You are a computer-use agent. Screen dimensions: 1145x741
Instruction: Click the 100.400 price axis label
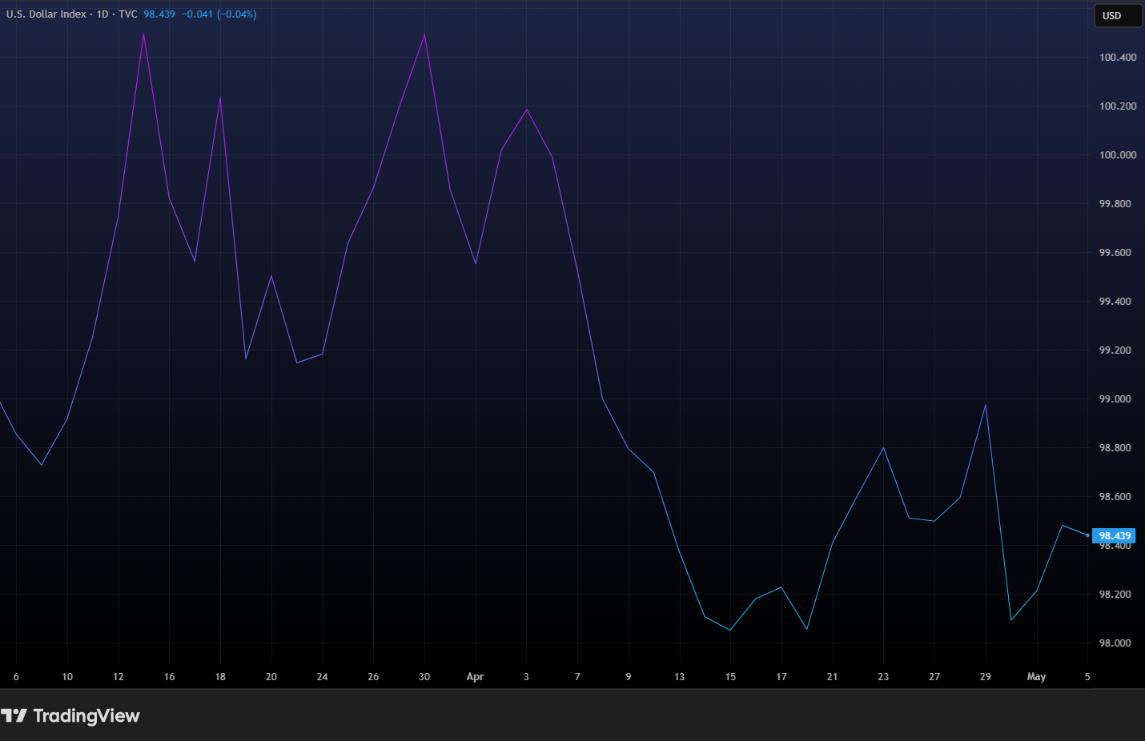click(x=1118, y=58)
